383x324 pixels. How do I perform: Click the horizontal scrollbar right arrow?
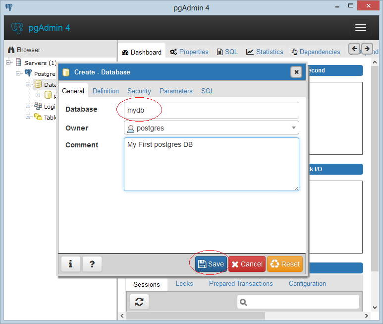coord(366,316)
